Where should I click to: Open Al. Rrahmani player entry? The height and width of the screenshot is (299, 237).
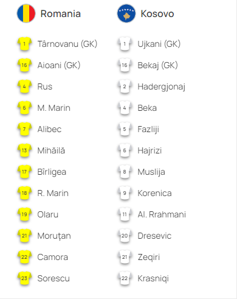click(162, 214)
